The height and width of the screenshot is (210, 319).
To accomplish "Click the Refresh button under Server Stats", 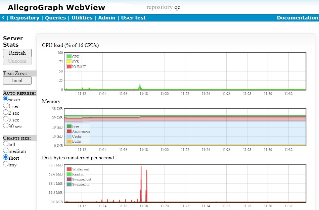I will click(x=17, y=53).
